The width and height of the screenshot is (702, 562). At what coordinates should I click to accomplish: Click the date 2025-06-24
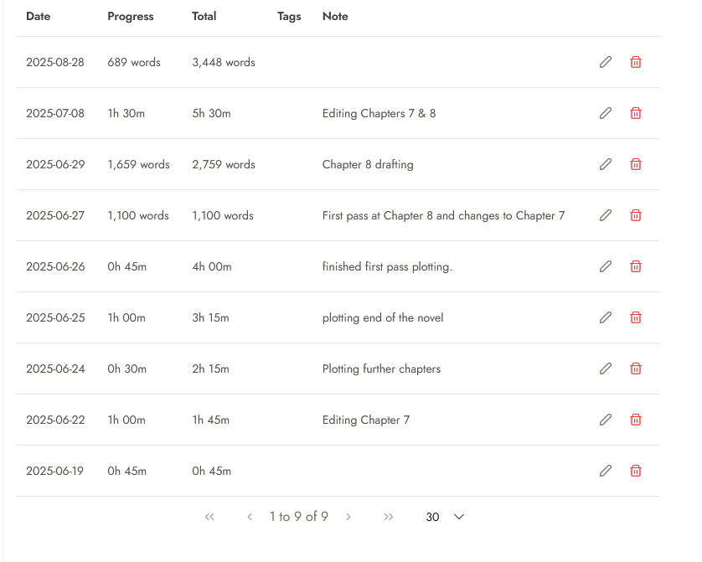pyautogui.click(x=55, y=369)
